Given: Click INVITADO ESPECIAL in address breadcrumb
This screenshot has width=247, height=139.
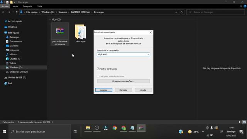Looking at the screenshot, I should 80,12.
